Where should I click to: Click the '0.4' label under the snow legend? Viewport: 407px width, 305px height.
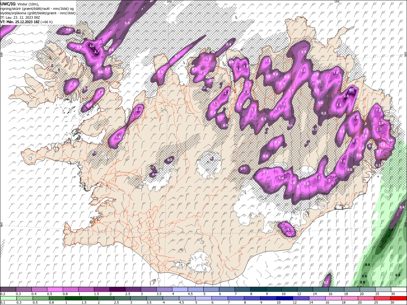(x=34, y=294)
